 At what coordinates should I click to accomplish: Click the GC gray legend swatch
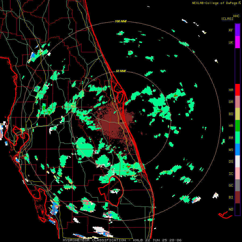click(237, 185)
